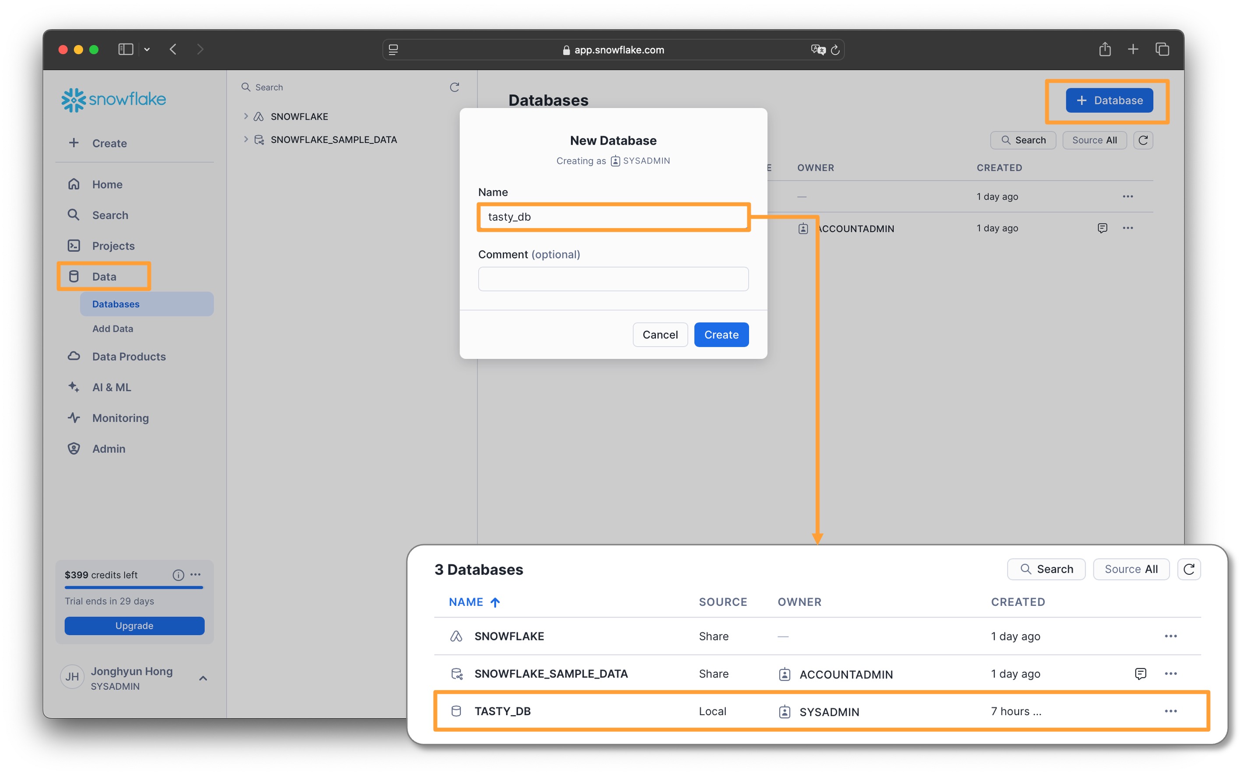Reload page from address bar icon
Image resolution: width=1243 pixels, height=775 pixels.
pos(835,50)
